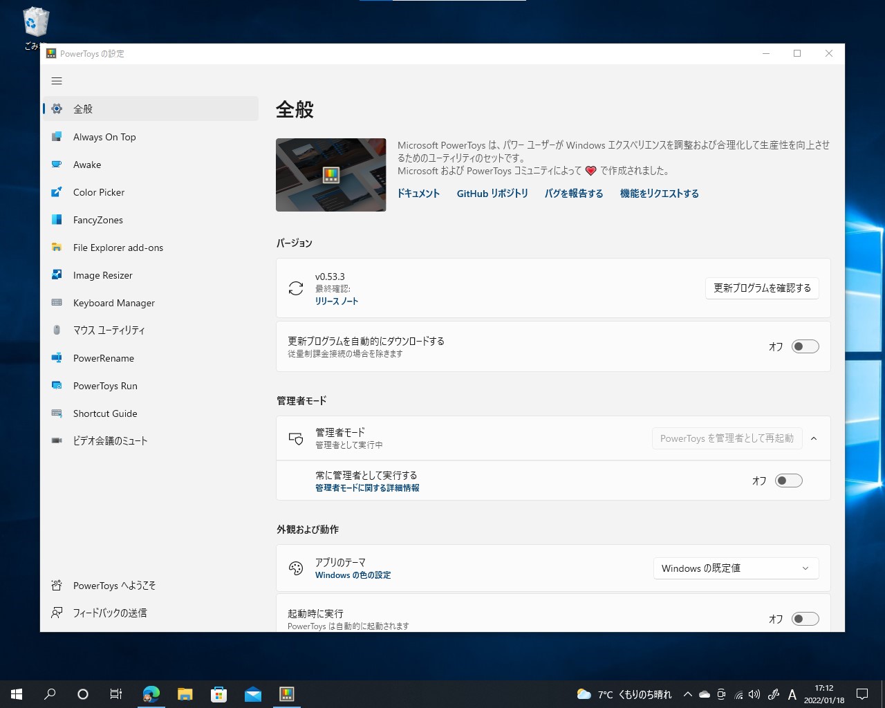Open the volume tray icon

click(754, 694)
